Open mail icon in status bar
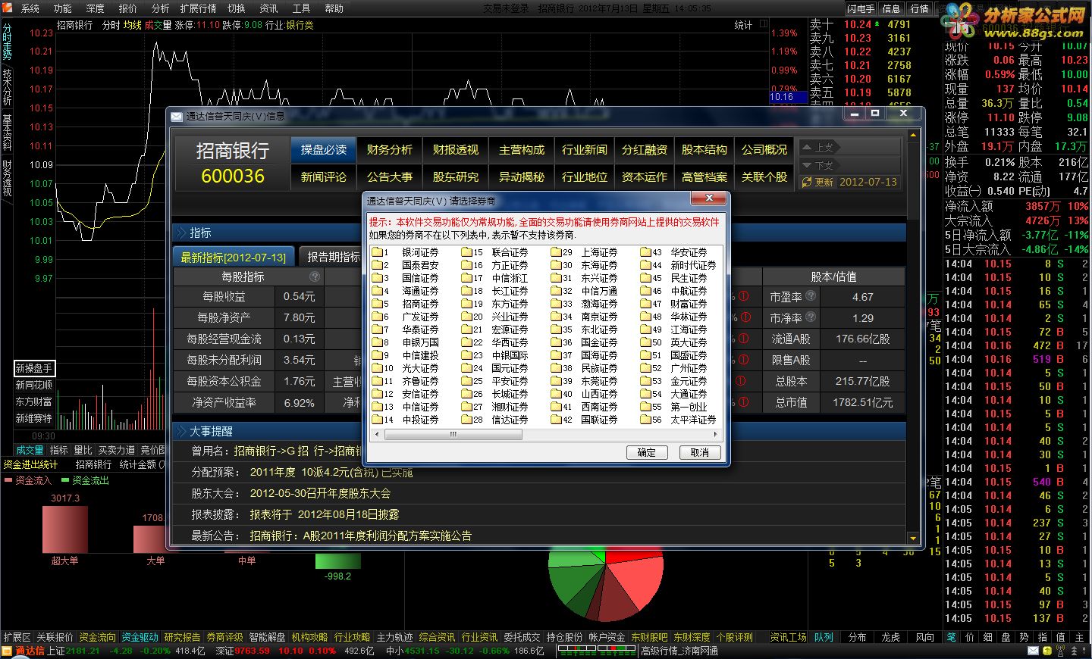1092x659 pixels. (1033, 651)
